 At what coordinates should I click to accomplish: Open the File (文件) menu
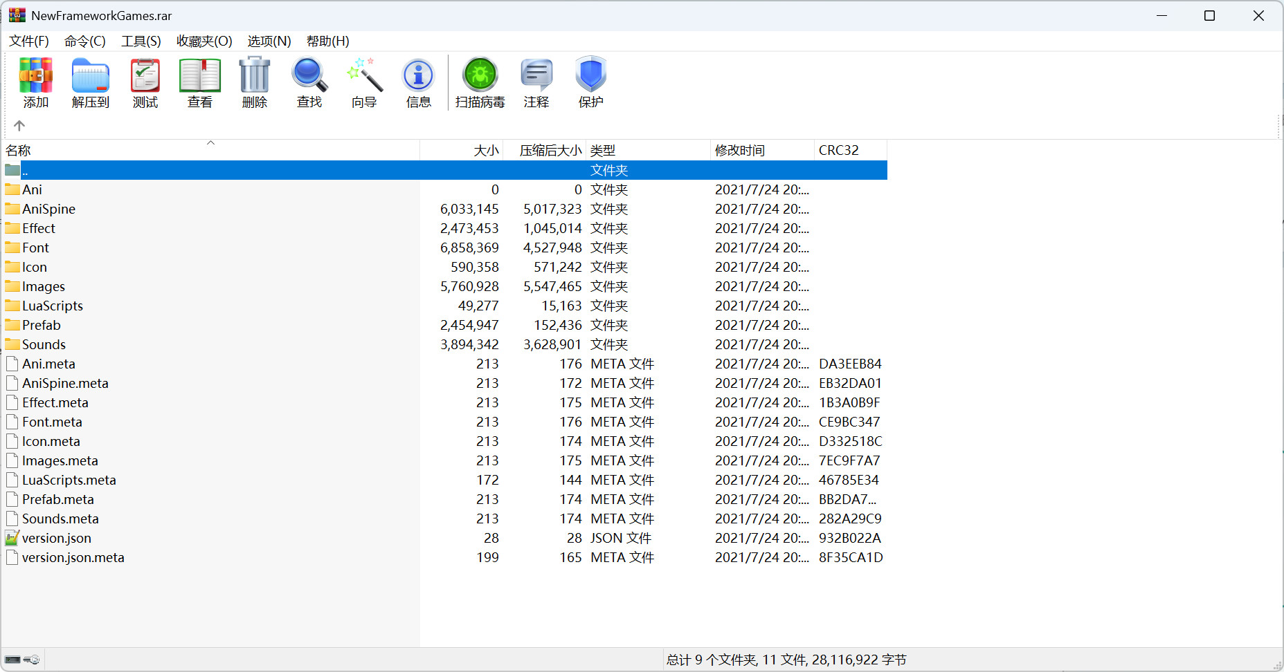(29, 41)
